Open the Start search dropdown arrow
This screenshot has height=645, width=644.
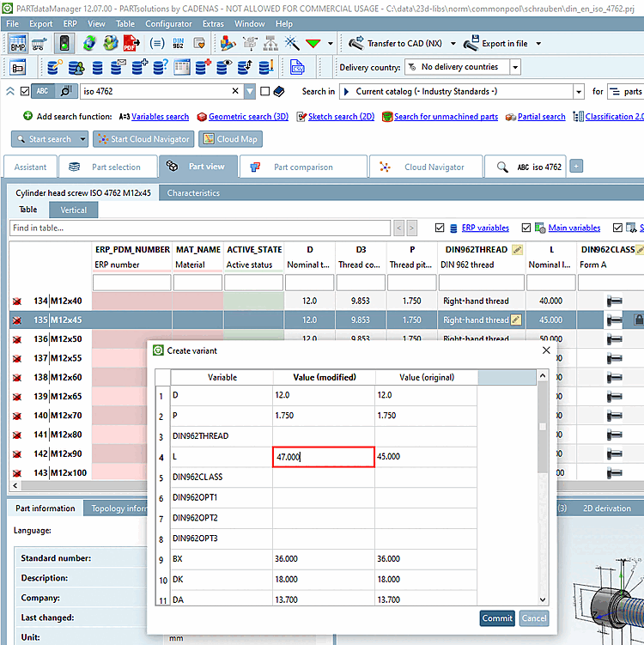[x=82, y=139]
